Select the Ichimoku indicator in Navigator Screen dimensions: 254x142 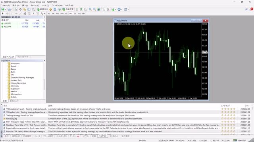[x=15, y=86]
